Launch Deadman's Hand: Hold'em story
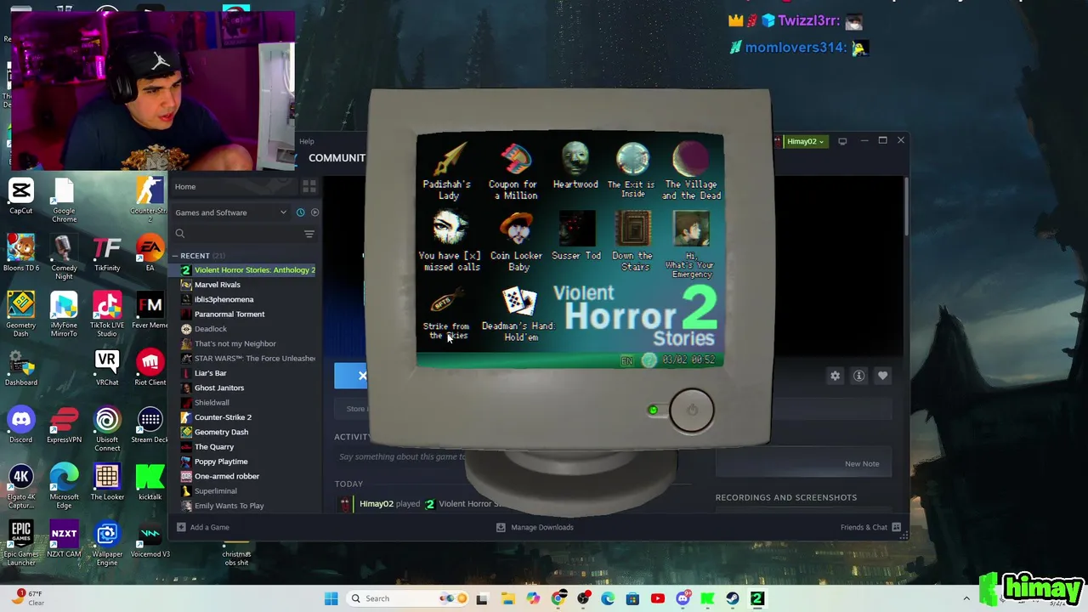The width and height of the screenshot is (1088, 612). tap(518, 314)
